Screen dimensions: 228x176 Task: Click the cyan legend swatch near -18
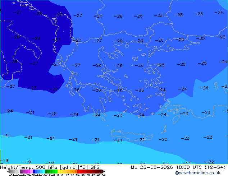click(44, 171)
